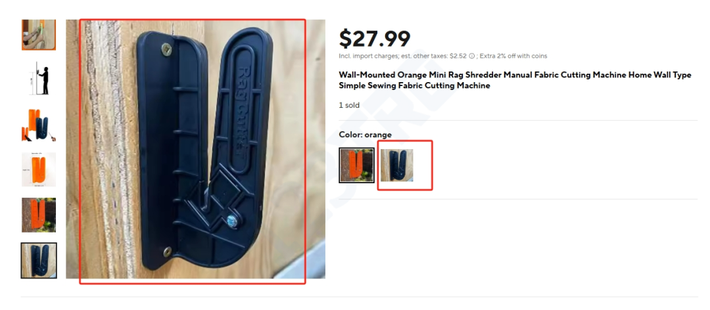Viewport: 710px width, 310px height.
Task: View the orange cutter dimensions thumbnail
Action: [x=39, y=169]
